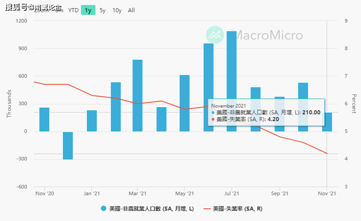Select the YTD zoom button
This screenshot has height=221, width=361.
(x=73, y=10)
